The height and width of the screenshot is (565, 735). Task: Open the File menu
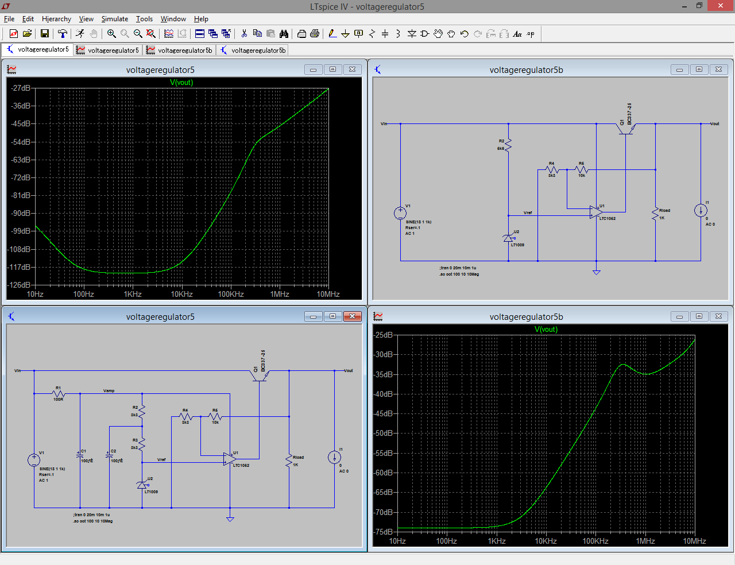tap(9, 19)
